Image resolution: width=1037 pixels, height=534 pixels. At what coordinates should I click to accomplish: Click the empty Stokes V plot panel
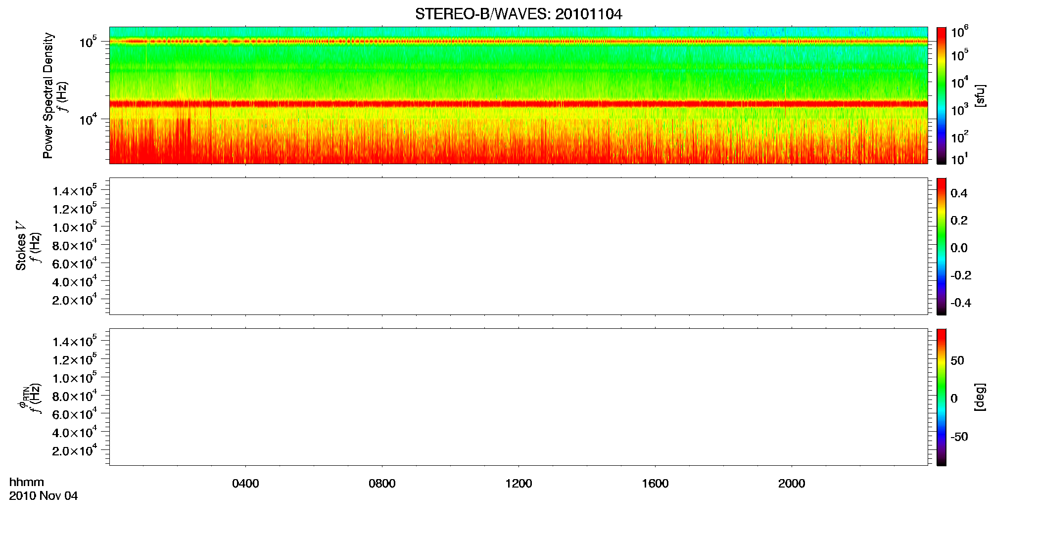click(518, 246)
